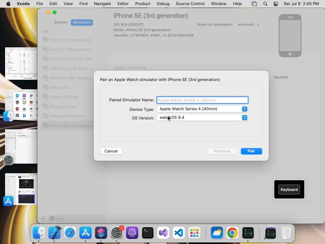Open System Settings from the Dock
325x244 pixels.
pos(117,233)
